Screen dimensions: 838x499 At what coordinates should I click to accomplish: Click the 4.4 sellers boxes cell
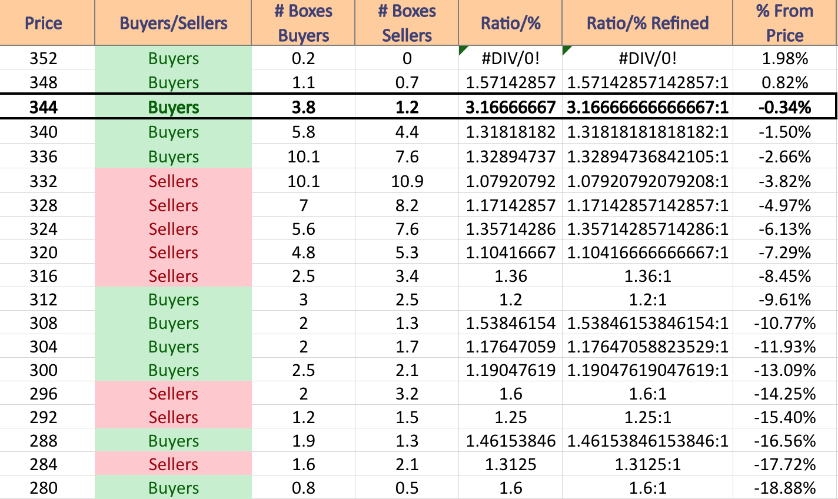click(x=407, y=132)
